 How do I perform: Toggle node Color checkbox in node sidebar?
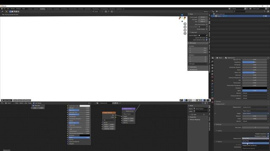click(192, 115)
